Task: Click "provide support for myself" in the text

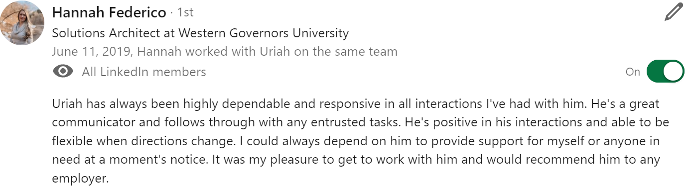Action: point(499,141)
